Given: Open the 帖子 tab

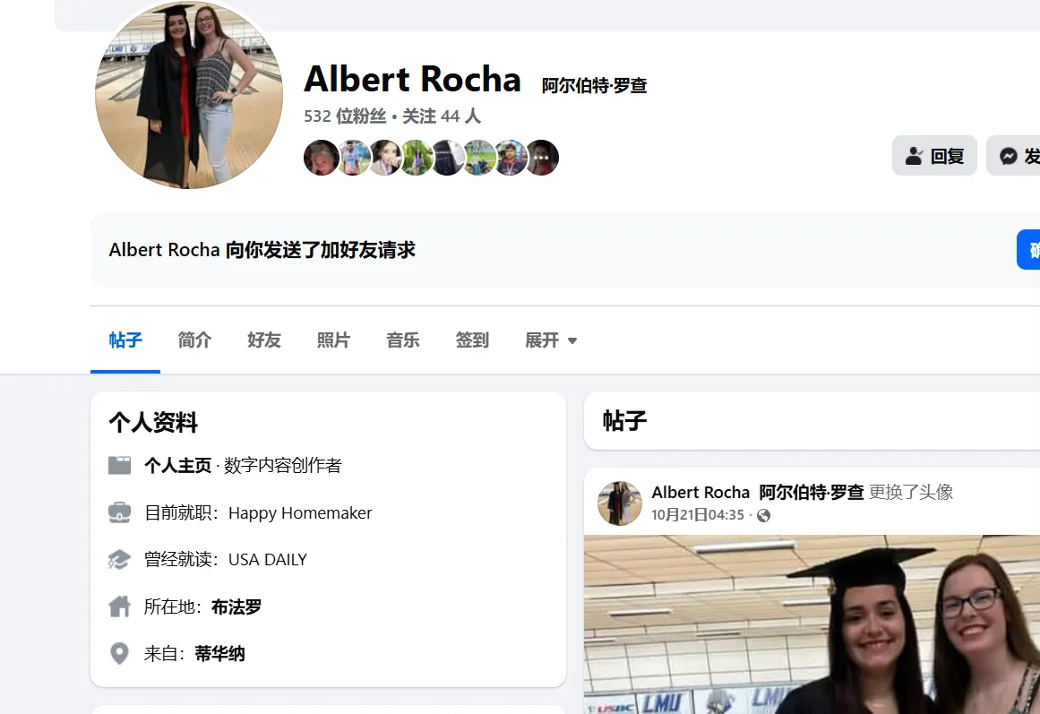Looking at the screenshot, I should (x=125, y=340).
